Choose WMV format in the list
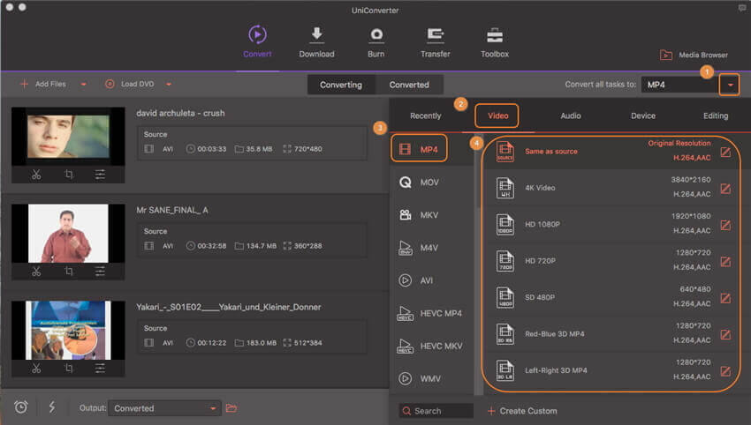Image resolution: width=751 pixels, height=425 pixels. 419,378
